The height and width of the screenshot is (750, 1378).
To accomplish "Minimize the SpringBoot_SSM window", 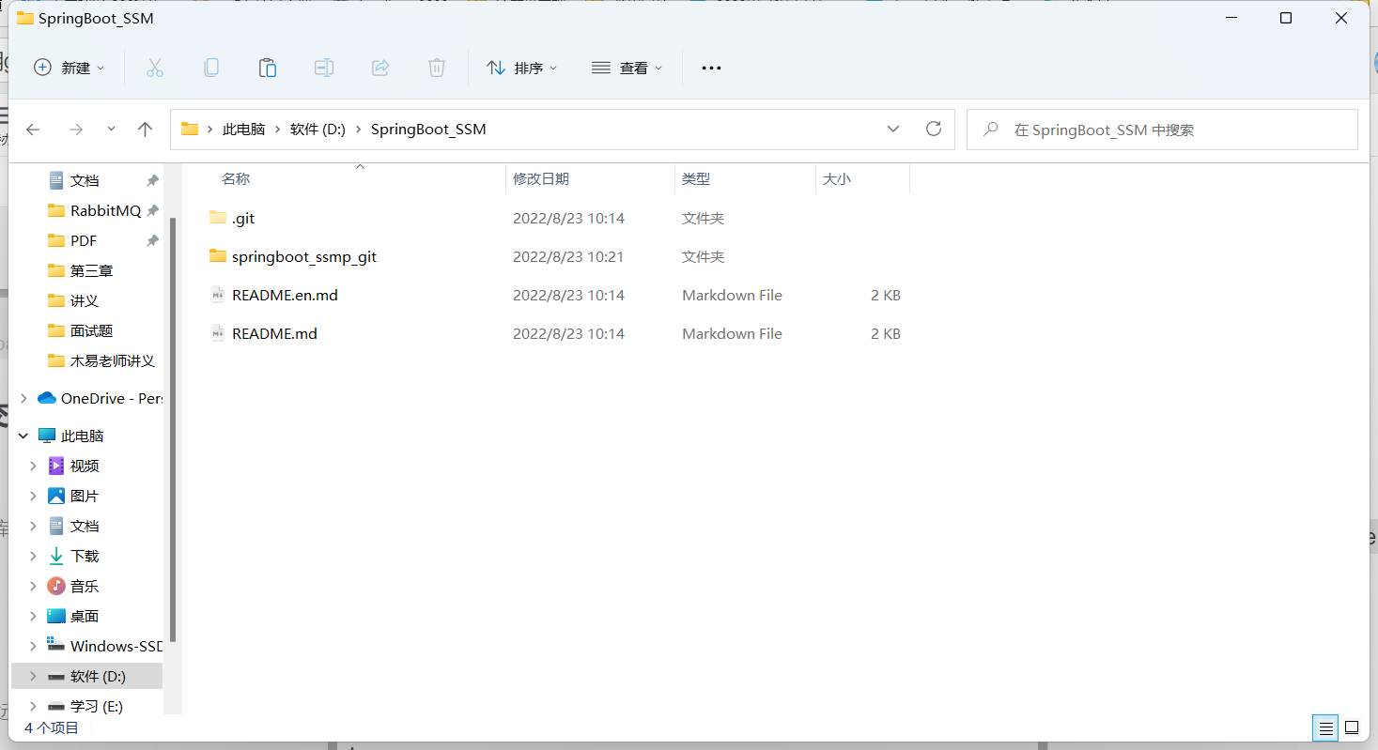I will click(1231, 19).
